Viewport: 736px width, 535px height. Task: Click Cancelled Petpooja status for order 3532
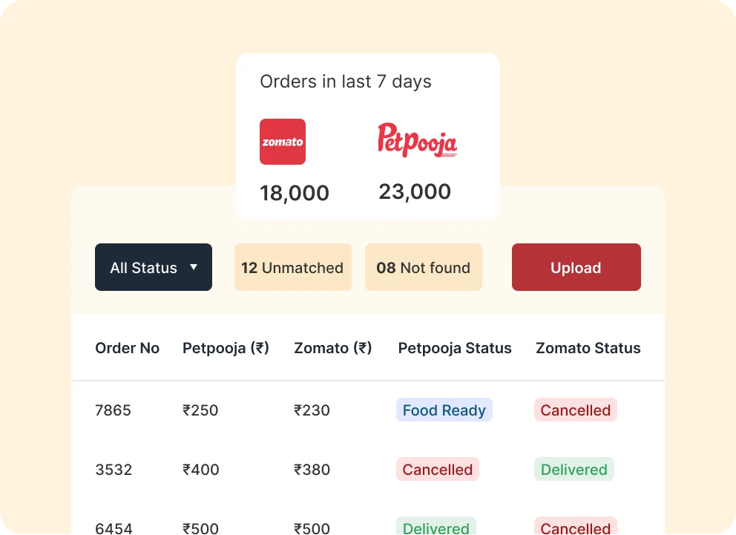point(437,470)
